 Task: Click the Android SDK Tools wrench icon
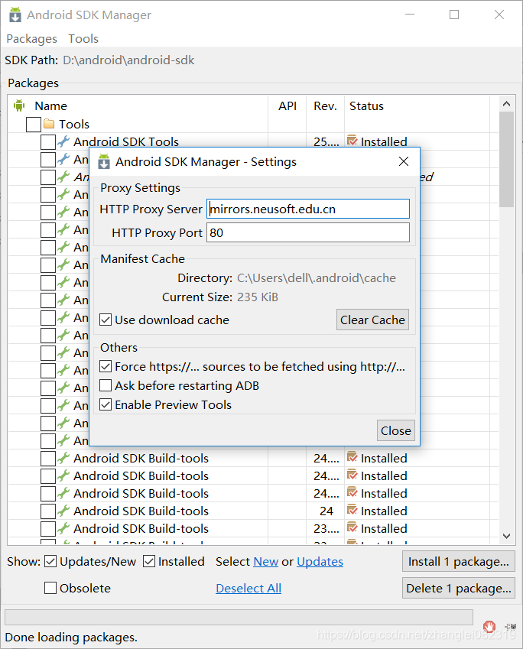pyautogui.click(x=63, y=141)
